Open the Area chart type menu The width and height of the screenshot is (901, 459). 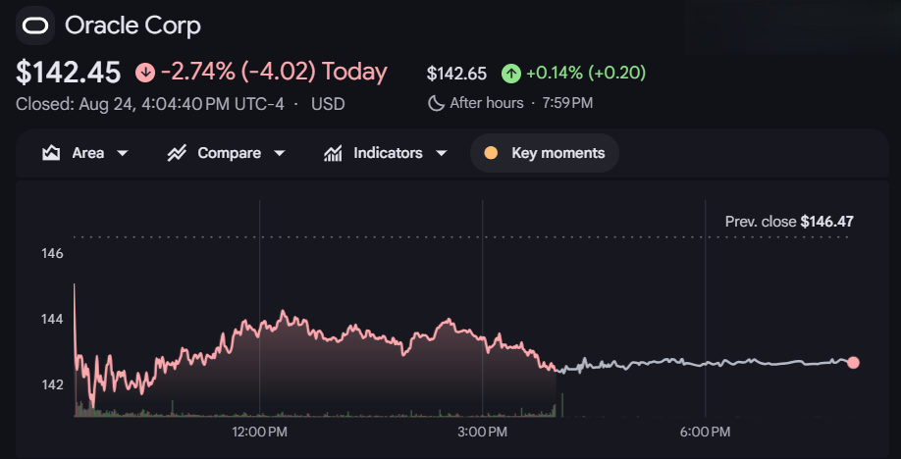85,153
